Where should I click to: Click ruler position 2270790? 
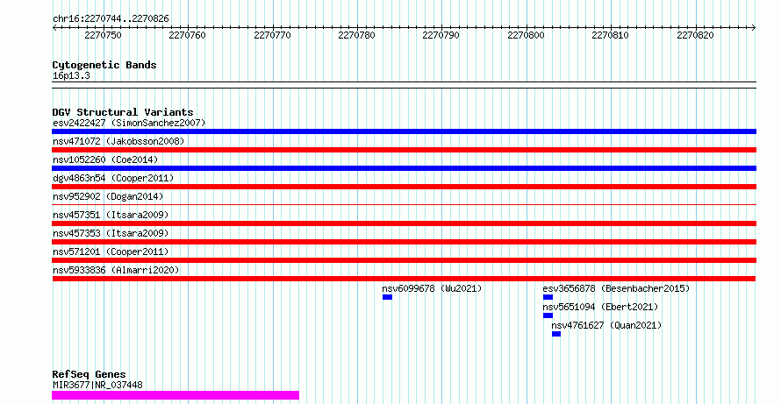tap(441, 35)
